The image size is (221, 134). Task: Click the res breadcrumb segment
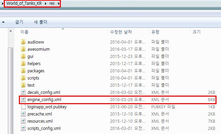pos(52,3)
